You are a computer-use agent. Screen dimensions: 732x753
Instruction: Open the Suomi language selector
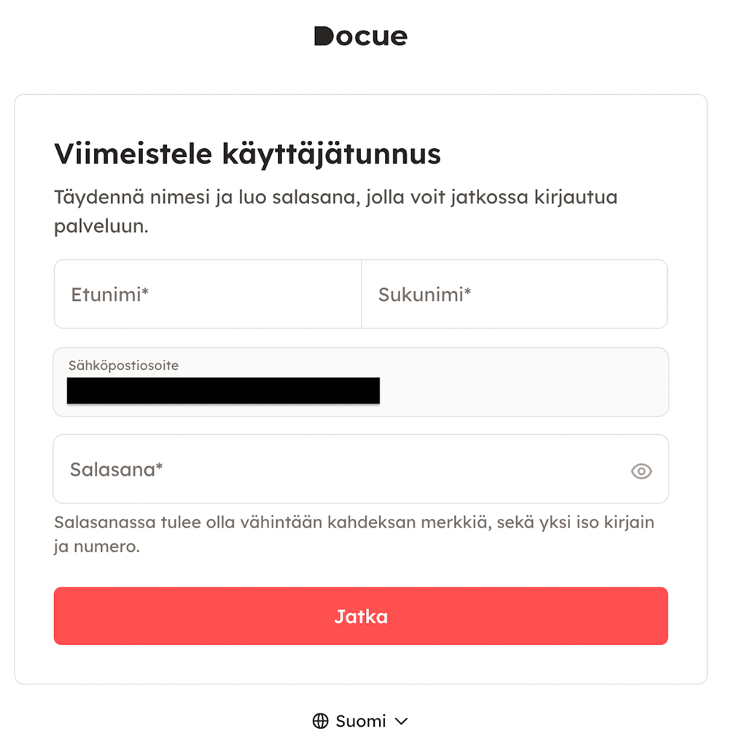(x=360, y=721)
